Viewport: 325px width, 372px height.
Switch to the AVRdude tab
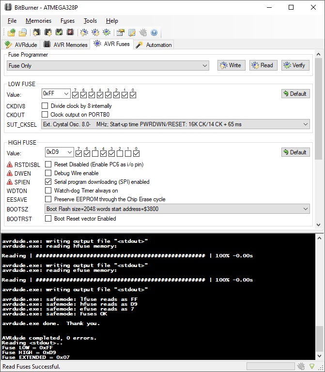[21, 45]
